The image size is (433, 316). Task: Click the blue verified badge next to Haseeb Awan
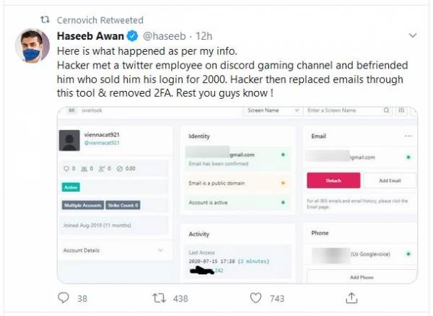pyautogui.click(x=133, y=35)
